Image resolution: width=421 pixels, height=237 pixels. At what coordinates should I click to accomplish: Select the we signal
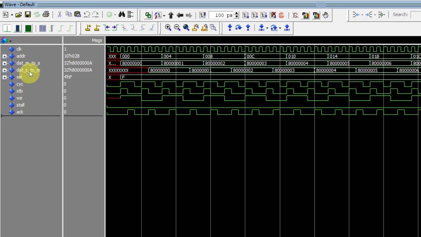tap(19, 98)
